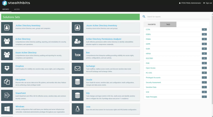Click the search magnifier icon
The image size is (213, 117).
point(144,16)
